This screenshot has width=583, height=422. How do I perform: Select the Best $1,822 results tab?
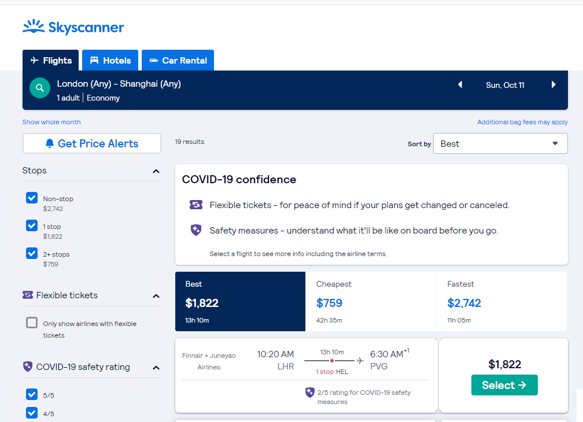[240, 301]
